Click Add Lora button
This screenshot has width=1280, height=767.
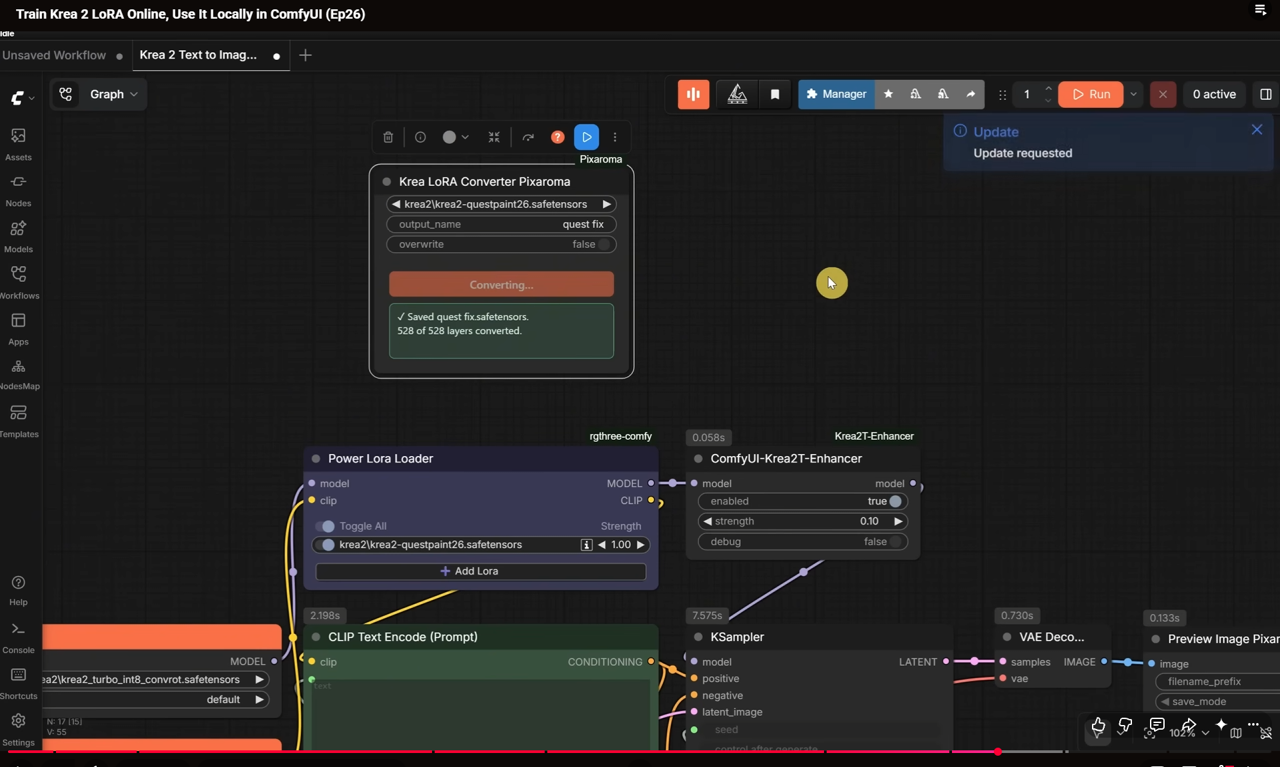[481, 572]
